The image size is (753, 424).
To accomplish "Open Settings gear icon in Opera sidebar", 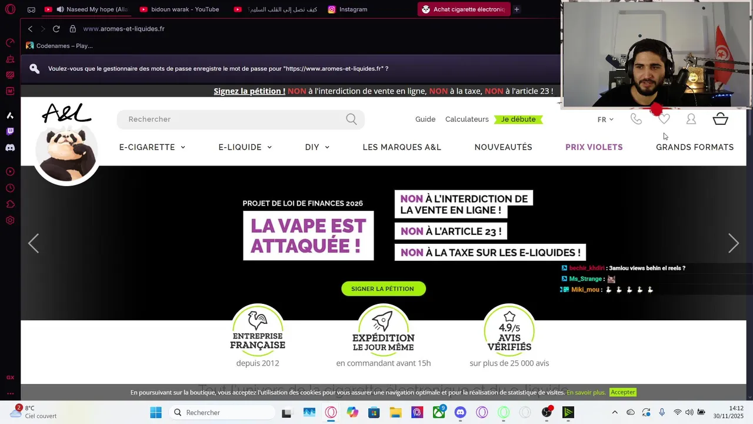I will coord(10,221).
